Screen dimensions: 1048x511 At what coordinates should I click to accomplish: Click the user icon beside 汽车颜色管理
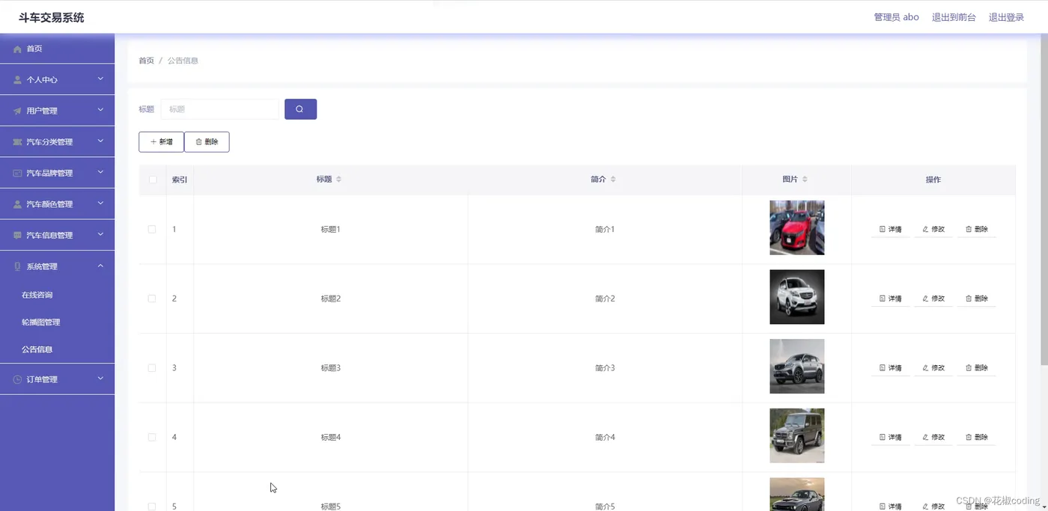(17, 204)
